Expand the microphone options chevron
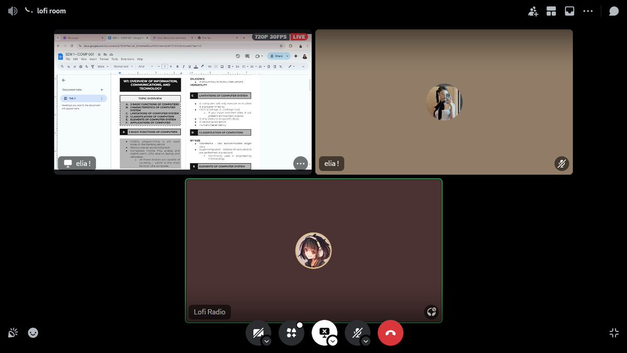 366,341
